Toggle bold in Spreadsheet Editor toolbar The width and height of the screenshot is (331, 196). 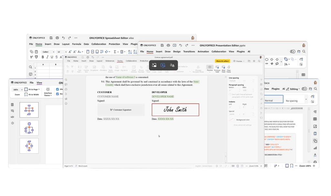[x=43, y=57]
